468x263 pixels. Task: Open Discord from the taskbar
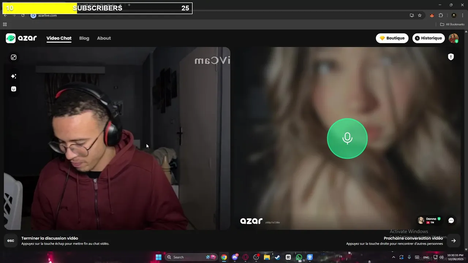(235, 257)
